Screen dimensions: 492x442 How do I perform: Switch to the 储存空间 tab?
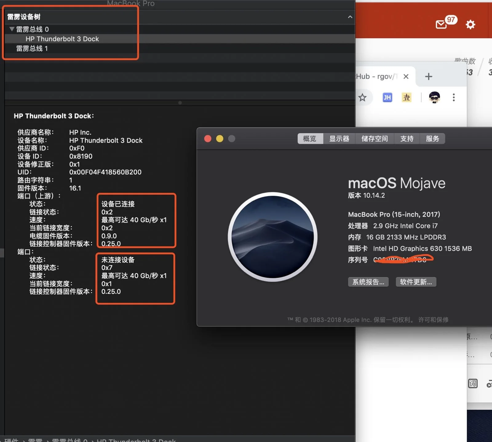(x=375, y=139)
